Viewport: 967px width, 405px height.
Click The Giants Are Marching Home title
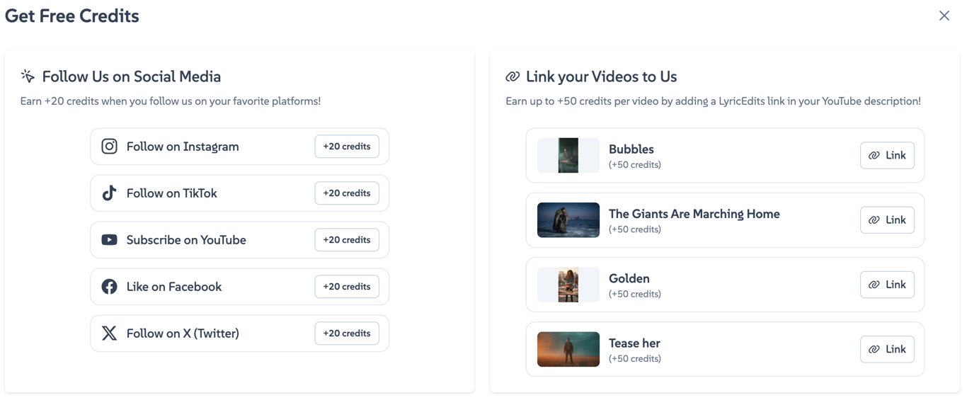click(x=694, y=214)
